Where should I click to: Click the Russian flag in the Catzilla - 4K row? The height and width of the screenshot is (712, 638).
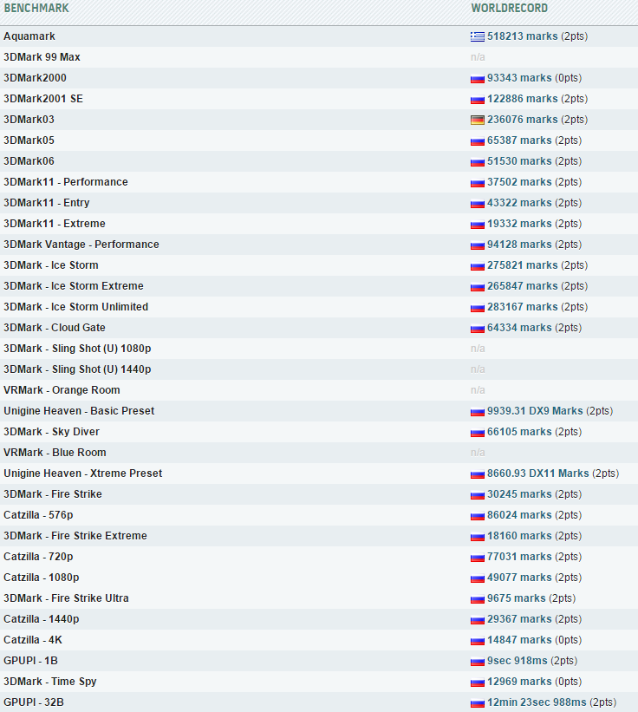point(477,640)
